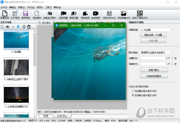Screen dimensions: 180x123
Task: Click 应用到所有图片 button
Action: coord(154,76)
